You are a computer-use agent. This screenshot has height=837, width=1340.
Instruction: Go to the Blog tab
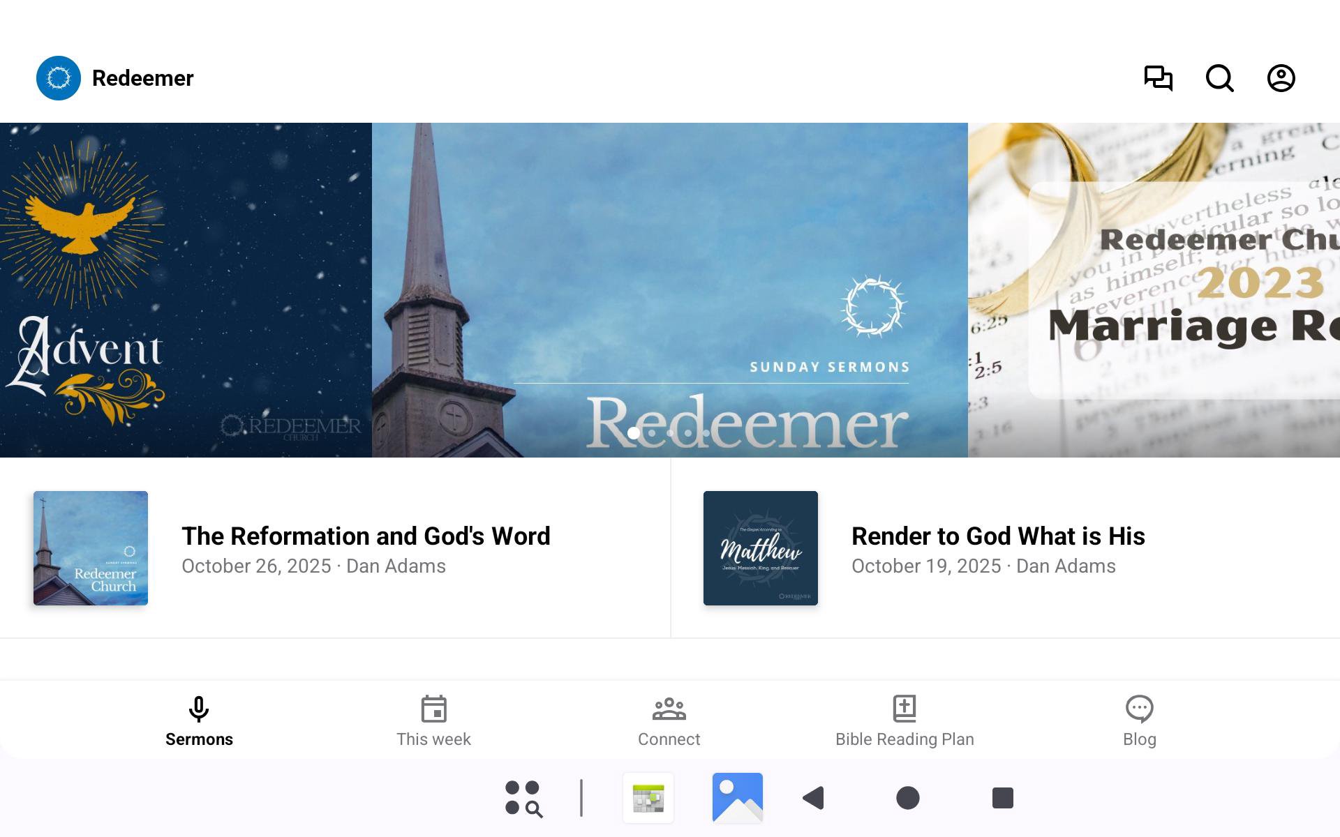tap(1139, 721)
